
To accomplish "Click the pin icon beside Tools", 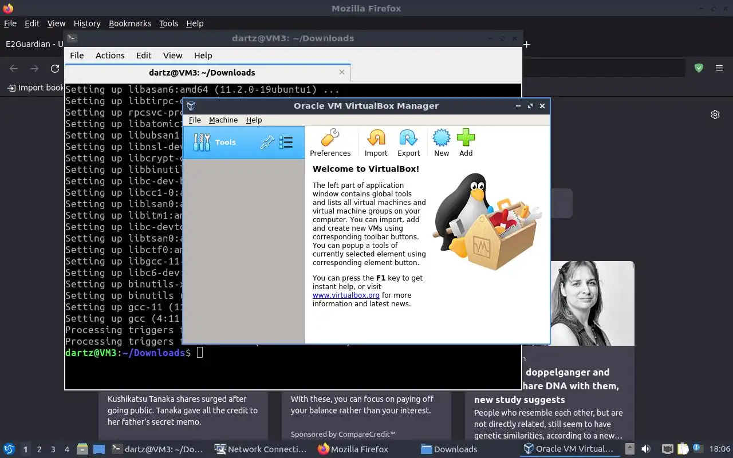I will tap(267, 143).
